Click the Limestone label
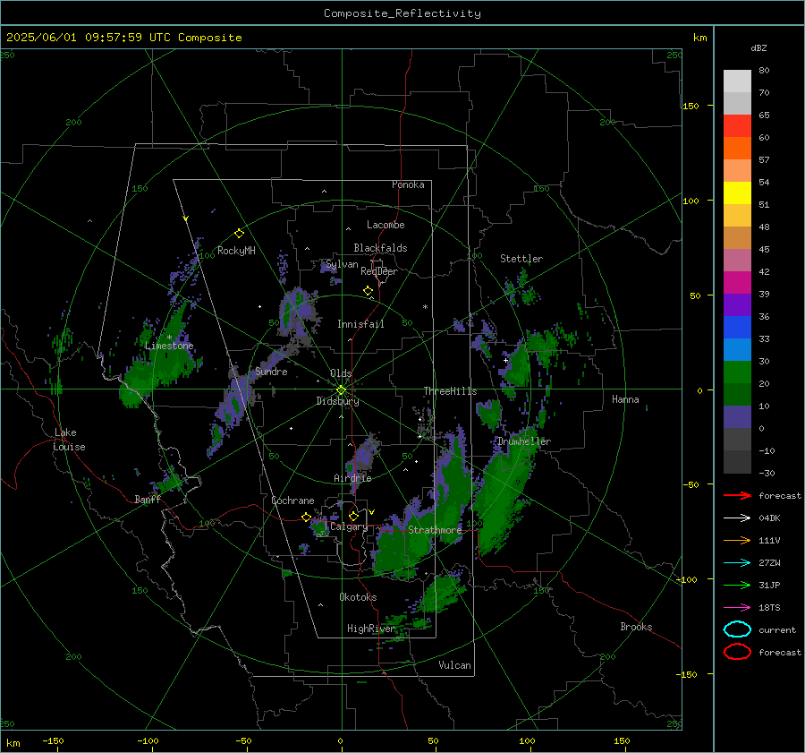805x753 pixels. [169, 346]
